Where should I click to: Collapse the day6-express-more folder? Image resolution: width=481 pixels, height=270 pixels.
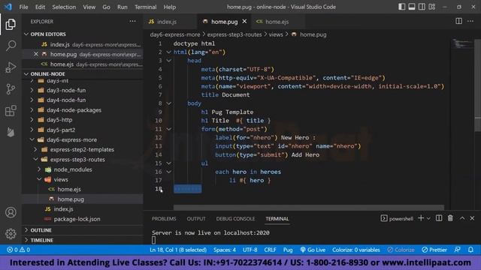tap(72, 139)
